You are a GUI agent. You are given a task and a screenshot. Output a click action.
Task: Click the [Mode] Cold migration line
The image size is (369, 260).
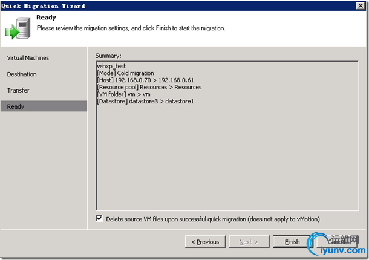click(x=125, y=73)
